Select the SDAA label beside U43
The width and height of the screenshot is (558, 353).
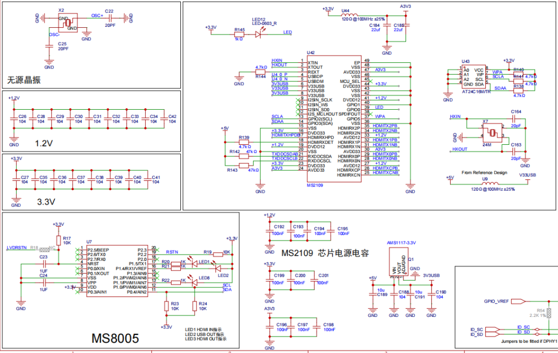500,88
